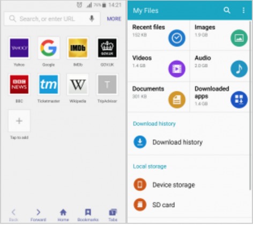
Task: Open the Documents category icon
Action: [x=177, y=100]
